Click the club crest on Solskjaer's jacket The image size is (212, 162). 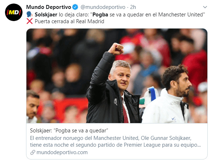pos(116,102)
